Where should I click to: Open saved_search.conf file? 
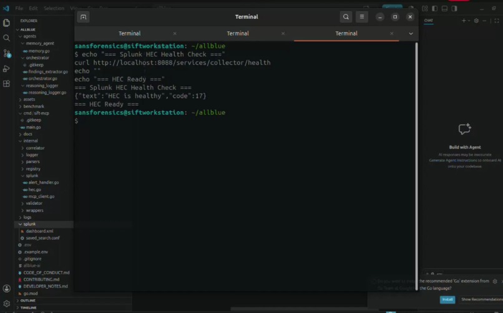point(42,238)
